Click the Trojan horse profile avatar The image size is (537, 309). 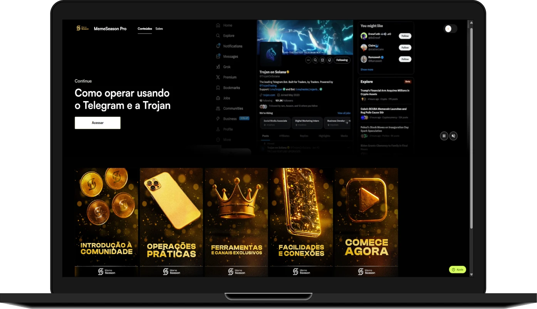click(x=271, y=54)
